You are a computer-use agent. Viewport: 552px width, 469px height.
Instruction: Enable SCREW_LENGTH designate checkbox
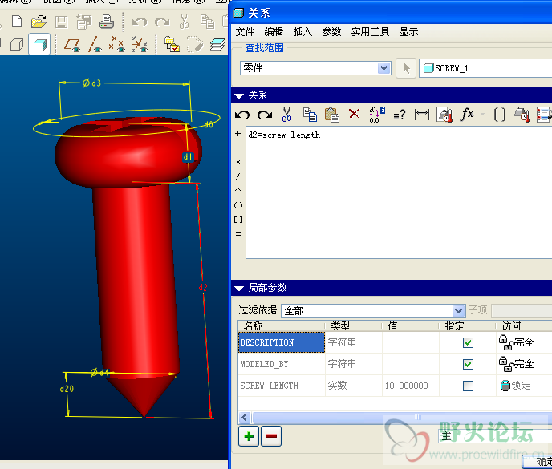(x=468, y=386)
